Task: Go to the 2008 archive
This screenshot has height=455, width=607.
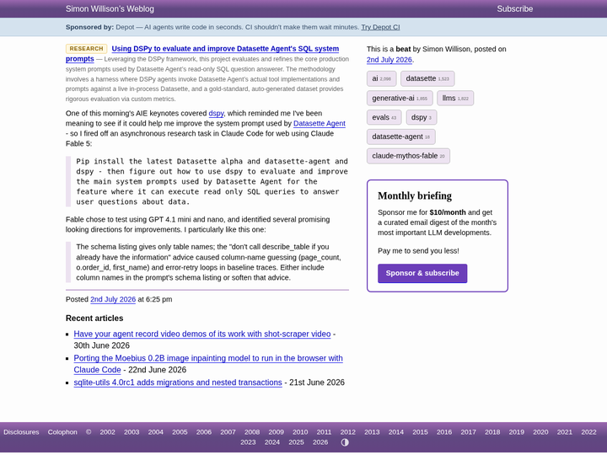Action: [252, 431]
